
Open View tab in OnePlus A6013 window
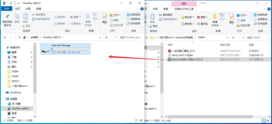[39, 9]
